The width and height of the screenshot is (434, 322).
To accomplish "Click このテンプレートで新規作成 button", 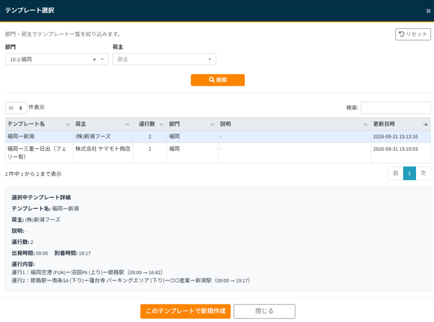I will tap(185, 311).
